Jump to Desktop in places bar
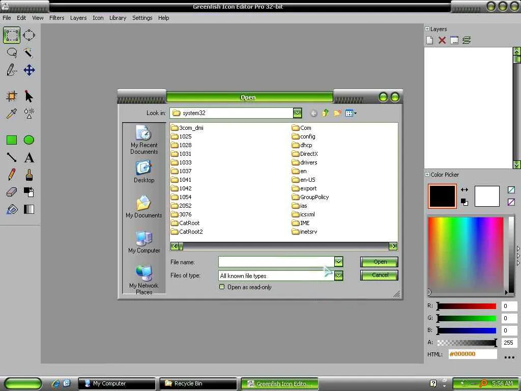521x391 pixels. (x=144, y=172)
